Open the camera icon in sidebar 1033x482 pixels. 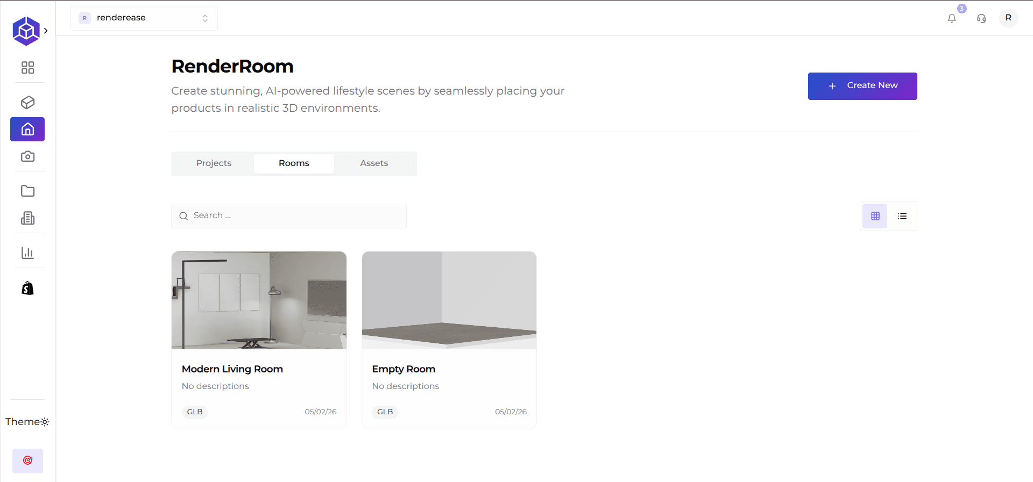[x=27, y=156]
